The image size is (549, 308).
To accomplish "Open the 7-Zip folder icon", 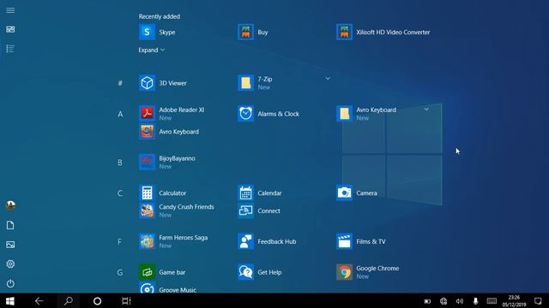I will [x=246, y=83].
